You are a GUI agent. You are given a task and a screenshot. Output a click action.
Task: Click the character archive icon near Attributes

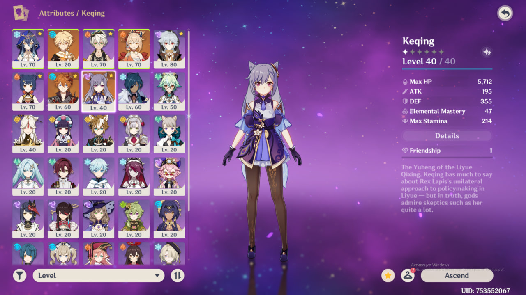tap(21, 13)
